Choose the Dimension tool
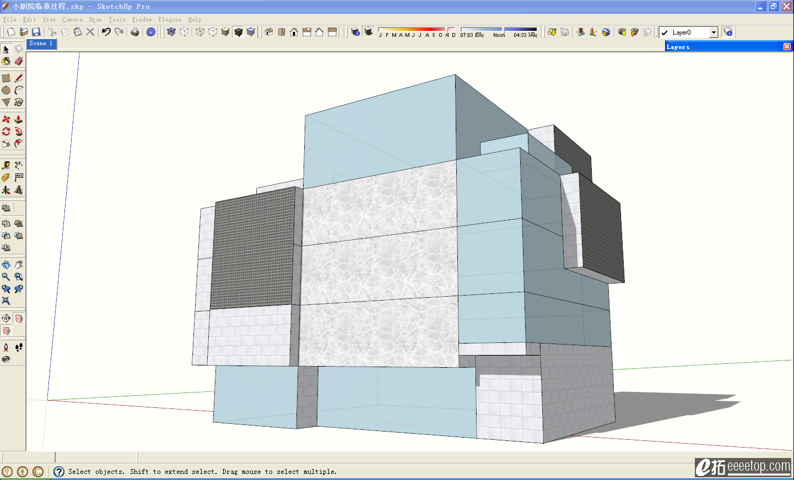Viewport: 794px width, 480px height. point(19,165)
